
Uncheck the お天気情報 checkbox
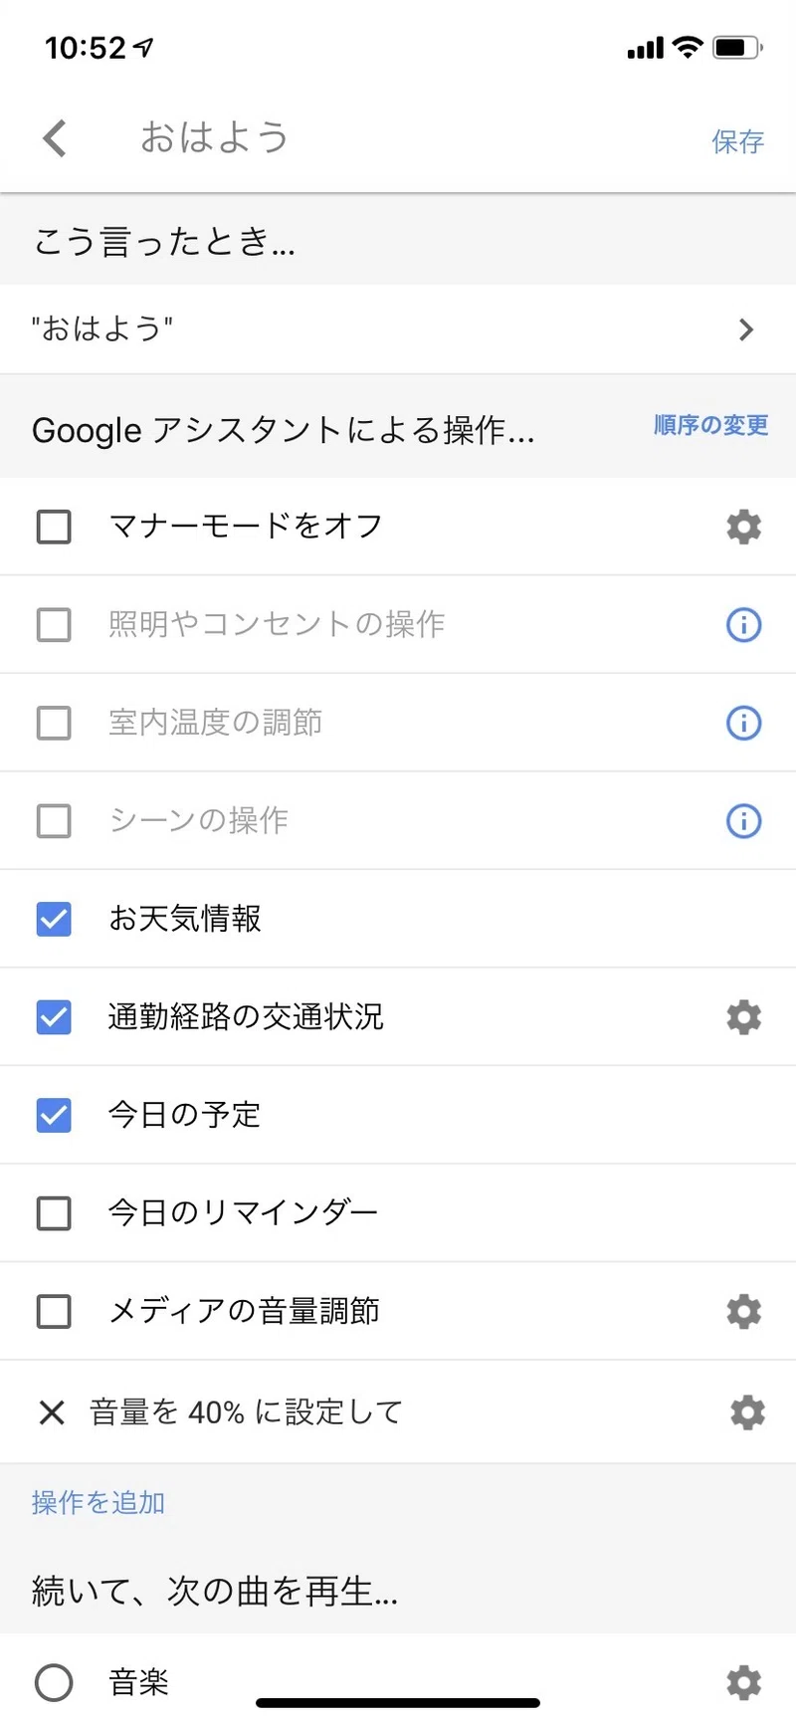coord(54,919)
